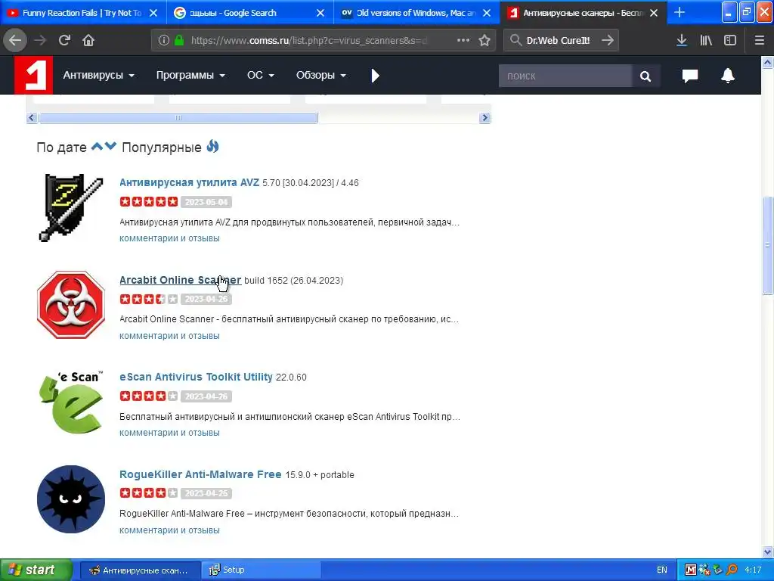Viewport: 774px width, 581px height.
Task: Open Arcabit комментарии и отзывы link
Action: [169, 335]
